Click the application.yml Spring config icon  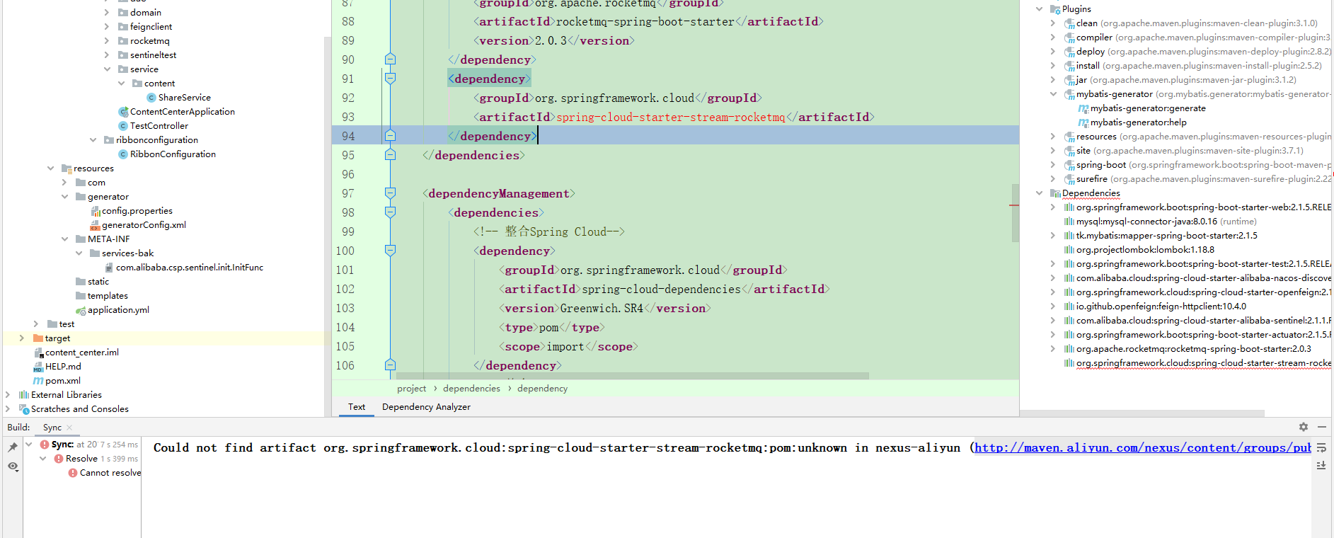click(x=81, y=310)
